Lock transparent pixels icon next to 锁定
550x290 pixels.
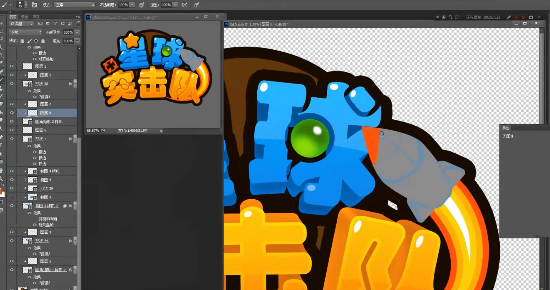click(22, 41)
